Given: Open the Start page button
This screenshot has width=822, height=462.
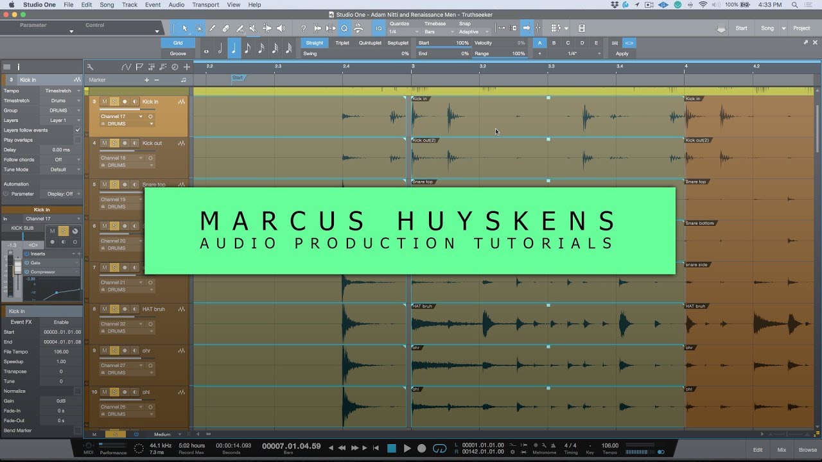Looking at the screenshot, I should pyautogui.click(x=741, y=28).
